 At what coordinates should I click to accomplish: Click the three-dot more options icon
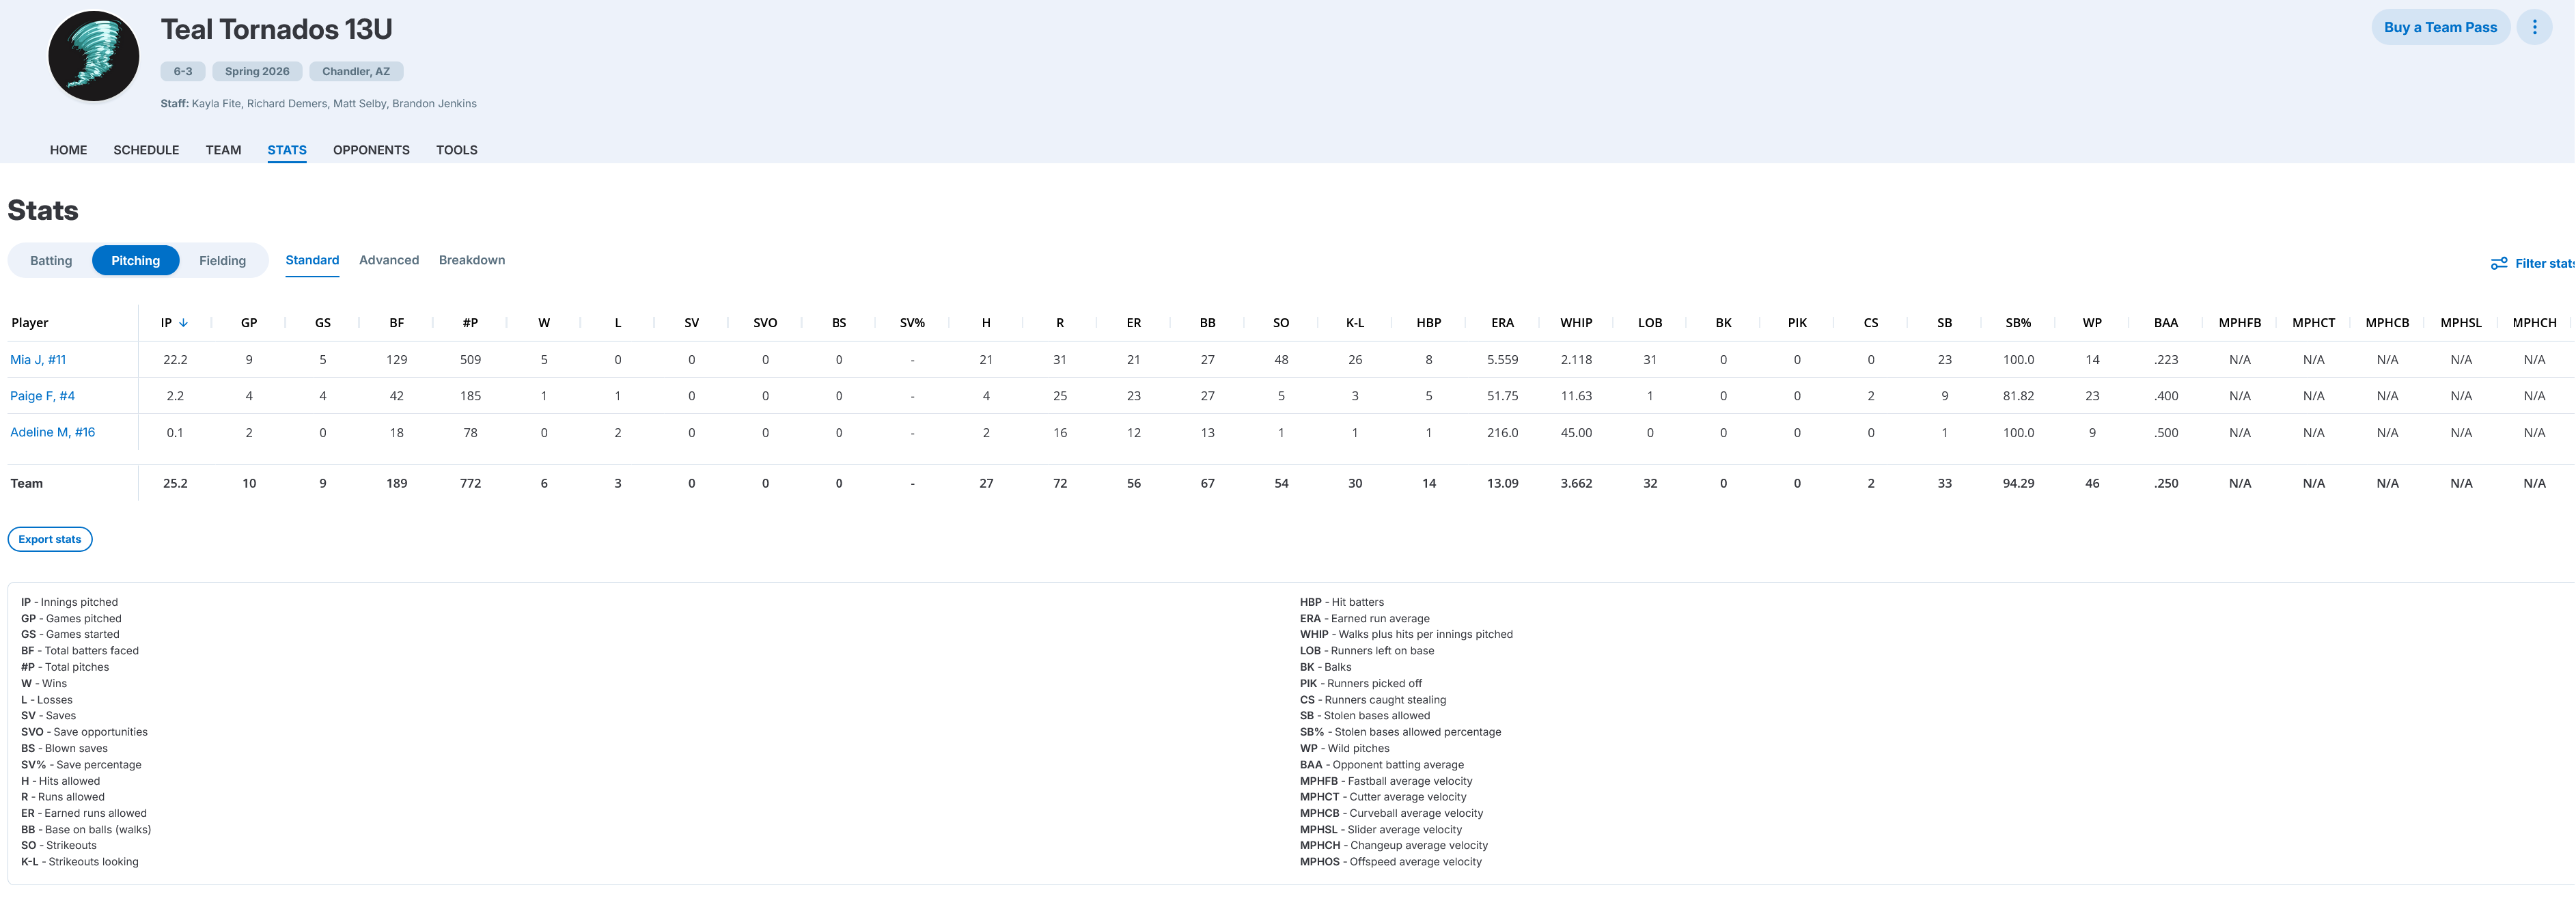pos(2534,27)
